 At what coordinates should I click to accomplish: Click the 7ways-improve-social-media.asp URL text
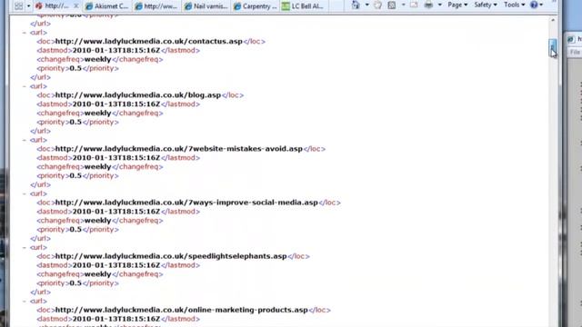[186, 203]
